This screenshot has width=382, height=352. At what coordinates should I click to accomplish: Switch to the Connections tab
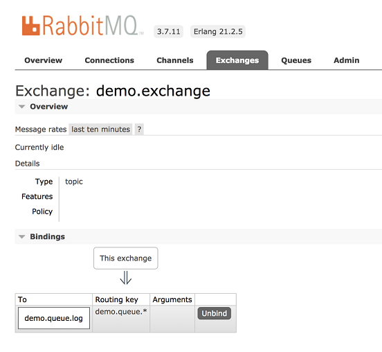[109, 60]
